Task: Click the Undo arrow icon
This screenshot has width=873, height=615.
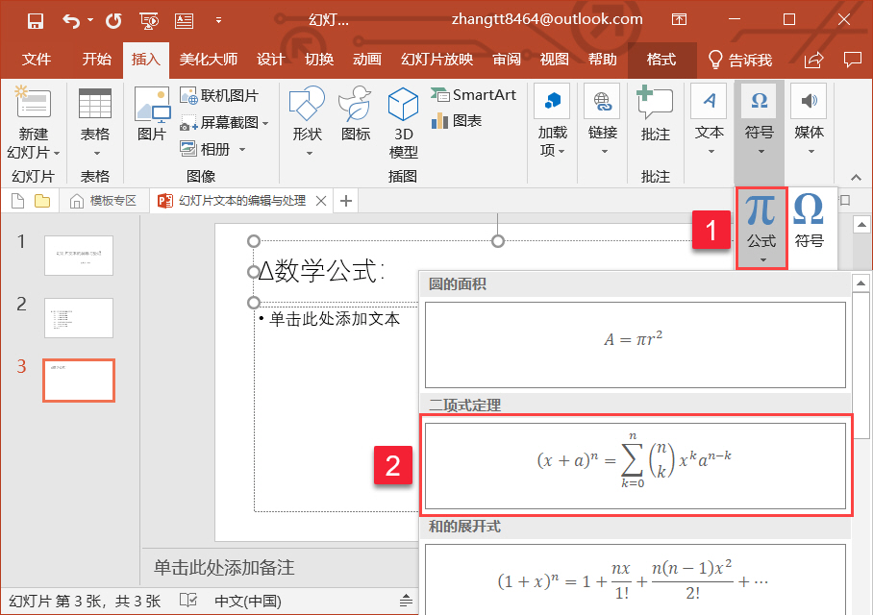Action: point(71,19)
